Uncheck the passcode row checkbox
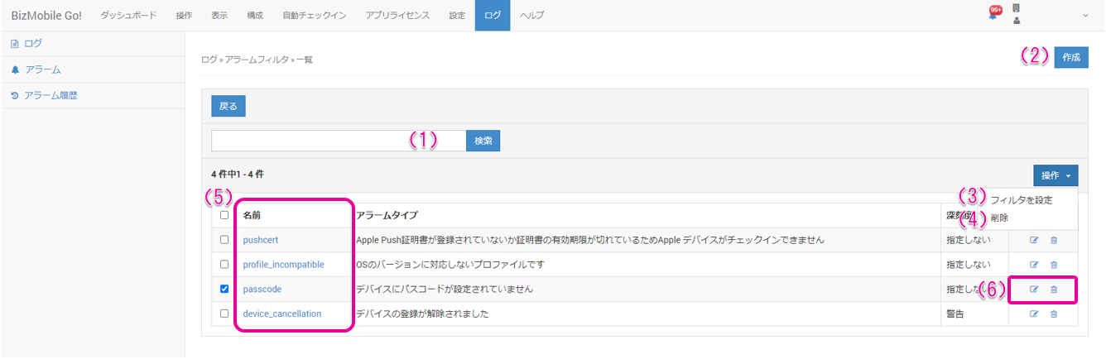Viewport: 1106px width, 359px height. 224,290
